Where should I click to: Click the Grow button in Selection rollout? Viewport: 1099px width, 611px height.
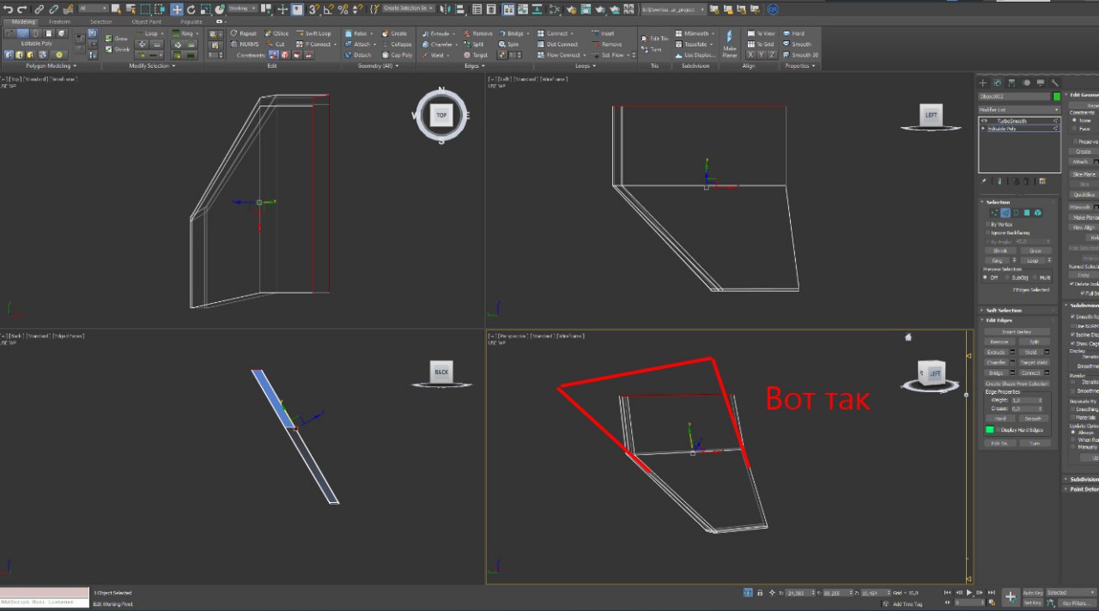click(x=1035, y=251)
